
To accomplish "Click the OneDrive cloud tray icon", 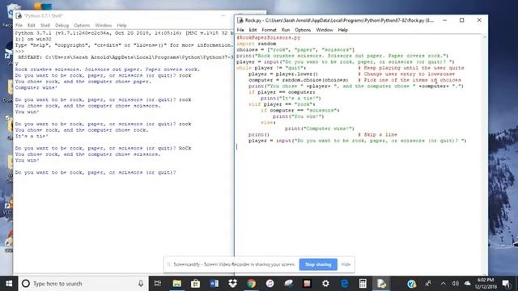I will (468, 284).
